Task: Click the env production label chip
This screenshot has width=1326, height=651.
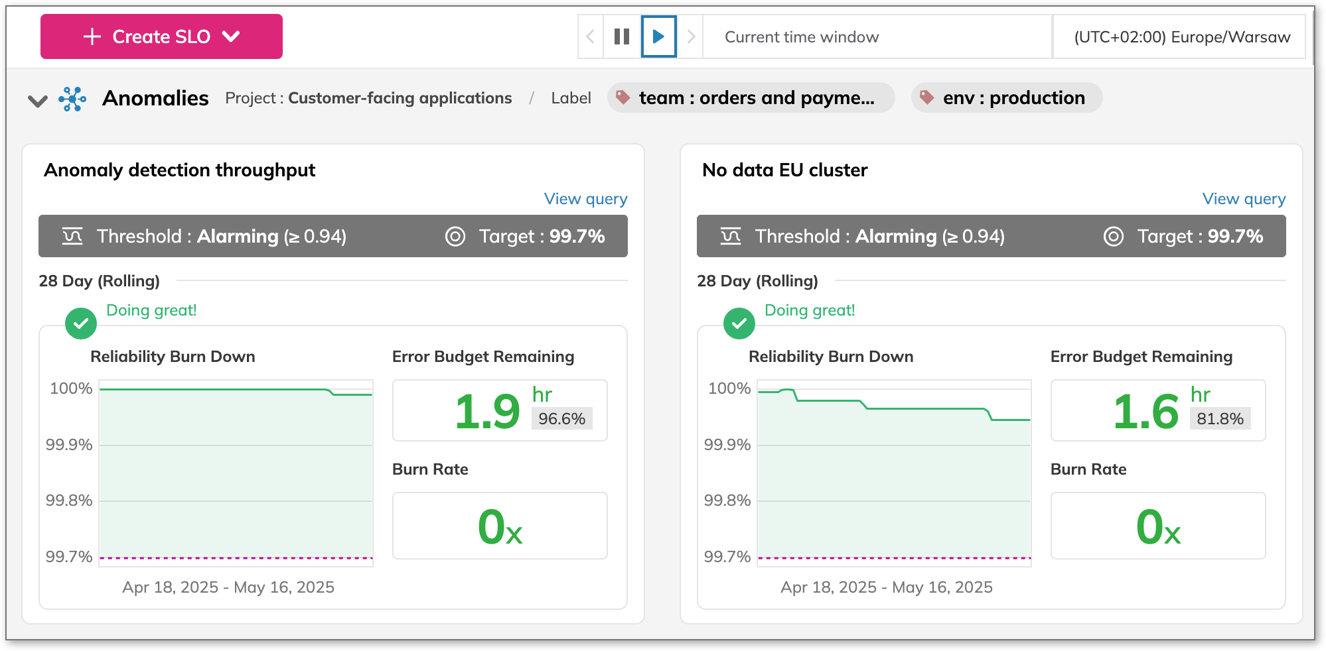Action: coord(1007,97)
